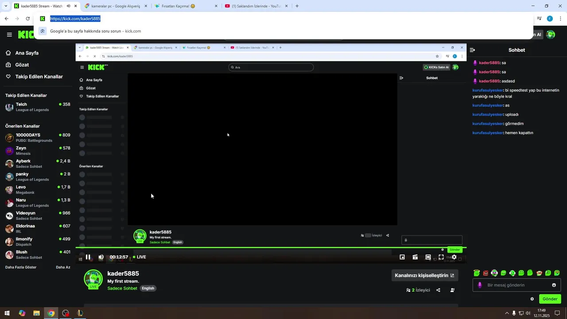Open Chrome profile avatar icon

click(x=550, y=19)
